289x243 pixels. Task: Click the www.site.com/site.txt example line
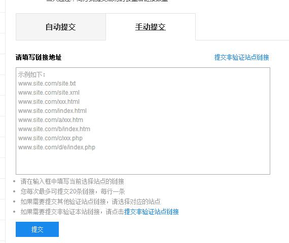tap(47, 84)
